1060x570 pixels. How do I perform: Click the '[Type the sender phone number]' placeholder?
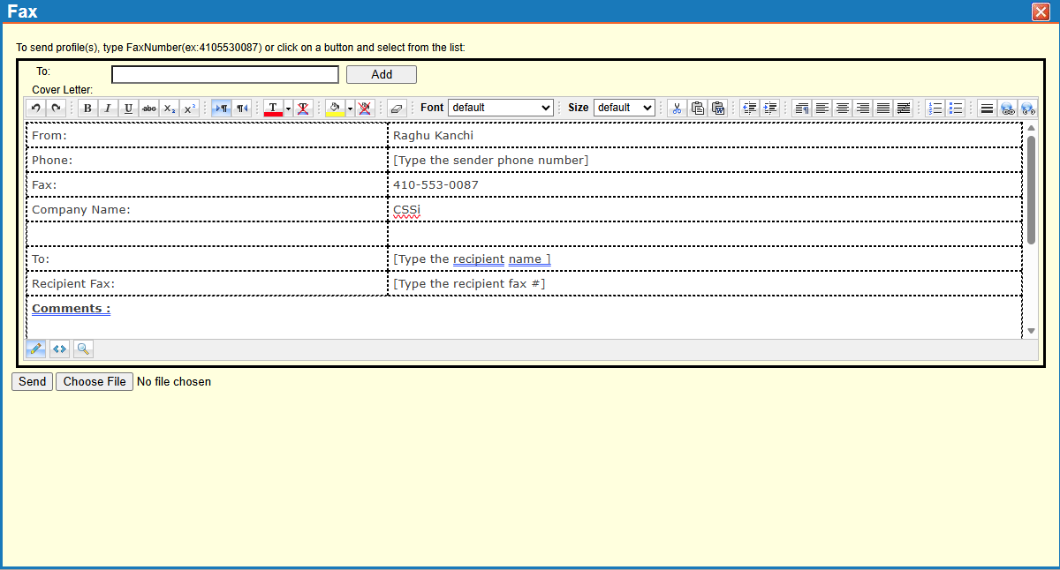click(490, 160)
